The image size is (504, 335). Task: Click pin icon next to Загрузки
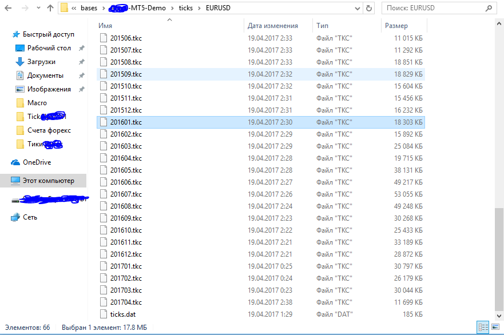82,62
